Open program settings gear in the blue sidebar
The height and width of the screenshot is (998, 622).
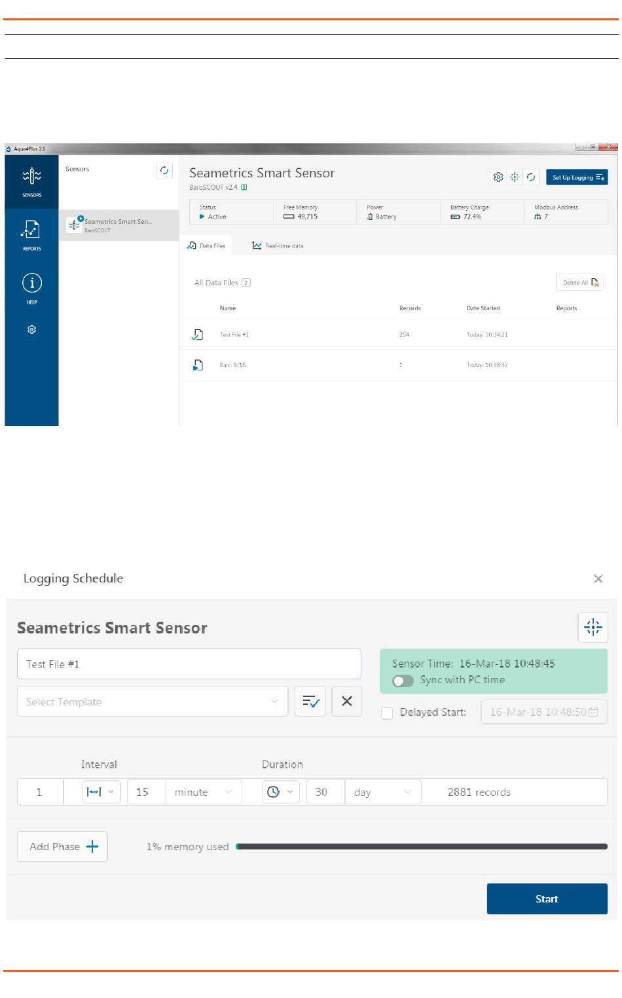(31, 330)
